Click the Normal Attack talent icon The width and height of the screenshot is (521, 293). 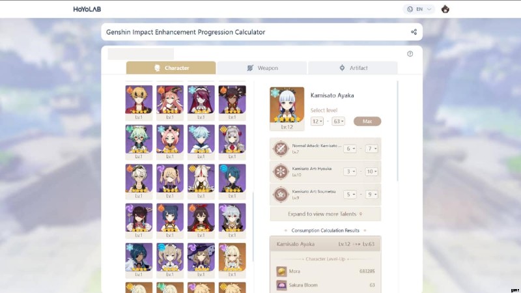(x=281, y=148)
